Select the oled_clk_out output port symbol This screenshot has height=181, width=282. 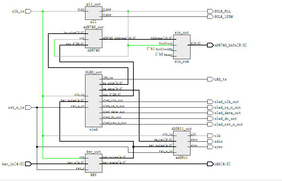[x=210, y=102]
